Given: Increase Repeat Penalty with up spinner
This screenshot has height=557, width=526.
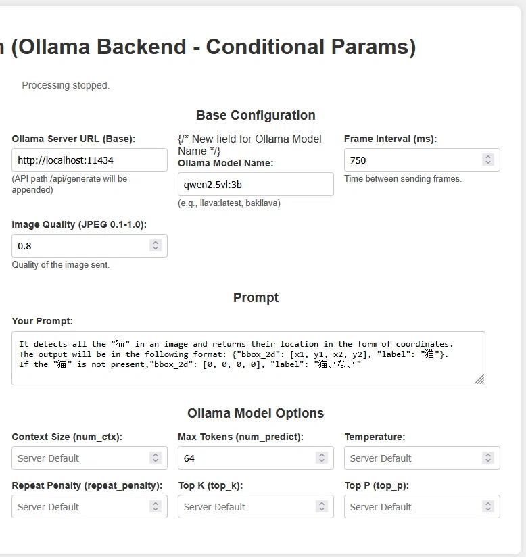Looking at the screenshot, I should click(x=156, y=504).
